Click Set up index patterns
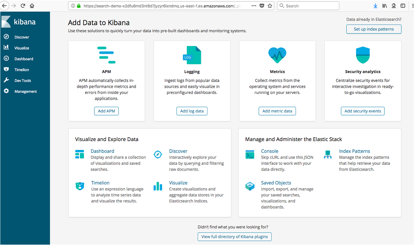414x245 pixels. (x=373, y=29)
